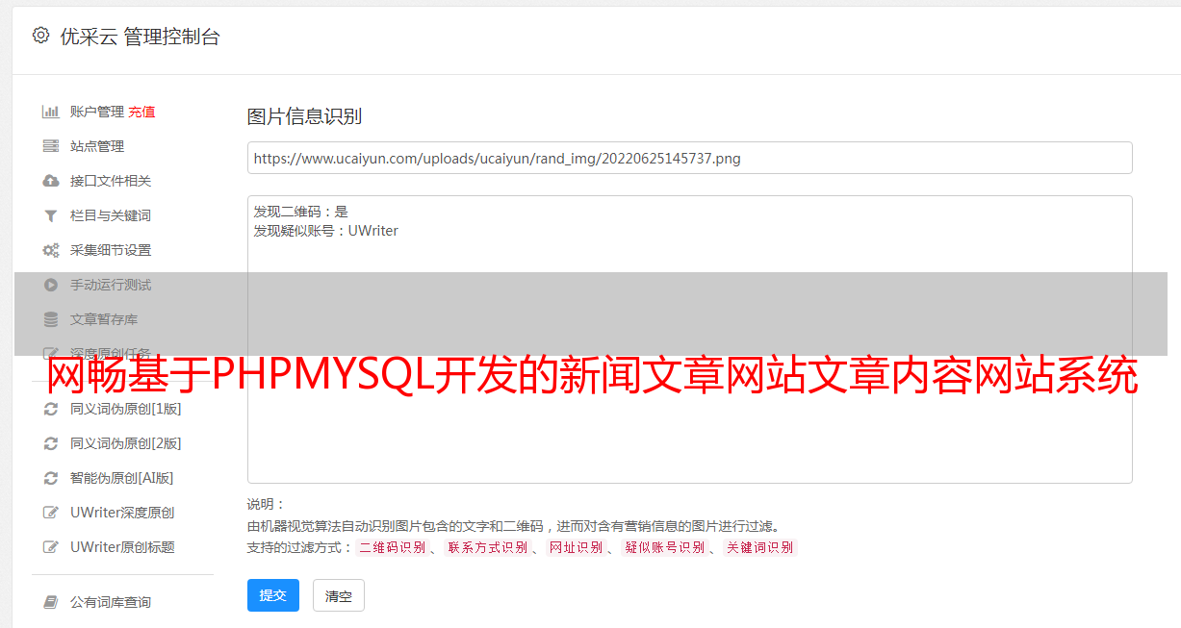Click the 图片信息识别 heading
The height and width of the screenshot is (628, 1181).
(304, 116)
